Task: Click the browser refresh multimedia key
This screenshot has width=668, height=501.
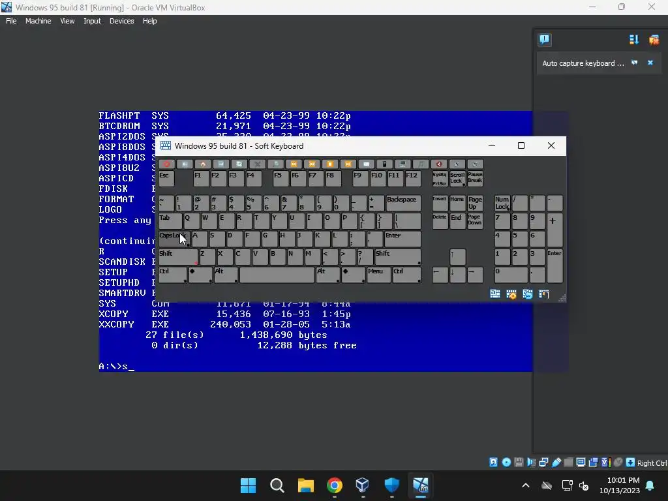Action: click(239, 164)
